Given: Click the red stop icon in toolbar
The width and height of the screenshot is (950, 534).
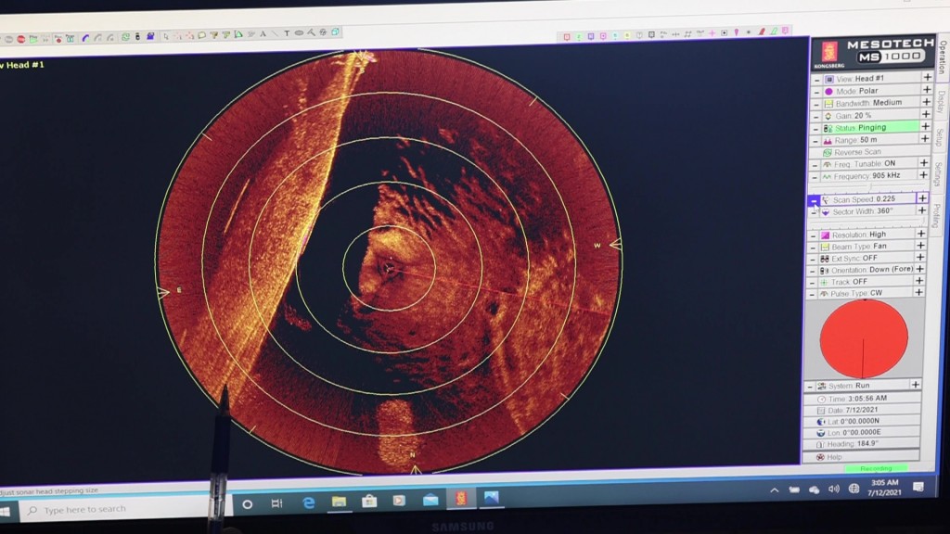Looking at the screenshot, I should [20, 39].
